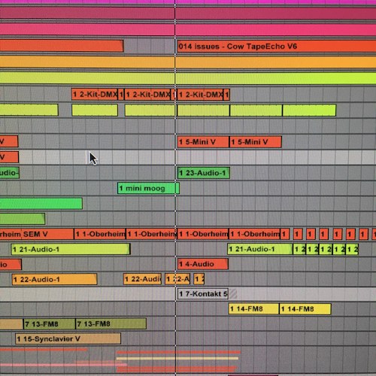The width and height of the screenshot is (376, 376).
Task: Click the vertical playhead insert marker line
Action: click(x=175, y=188)
